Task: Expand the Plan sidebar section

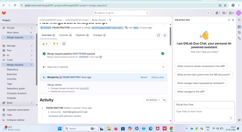Action: click(x=18, y=50)
